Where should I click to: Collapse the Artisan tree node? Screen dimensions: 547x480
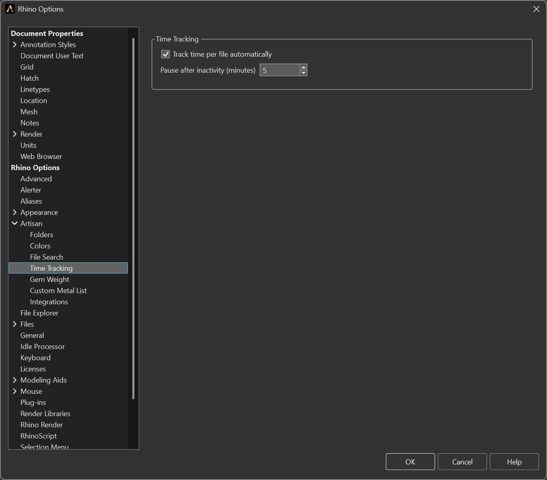[x=15, y=224]
